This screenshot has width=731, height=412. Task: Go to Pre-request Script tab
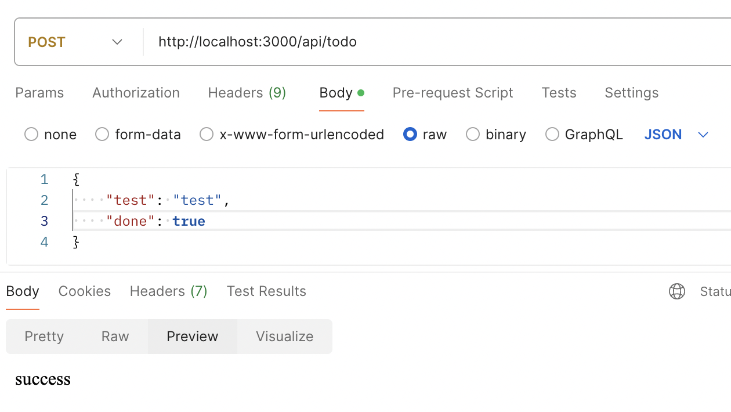453,93
